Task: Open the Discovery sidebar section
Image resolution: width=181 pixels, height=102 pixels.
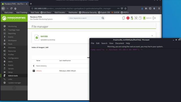Action: point(12,48)
